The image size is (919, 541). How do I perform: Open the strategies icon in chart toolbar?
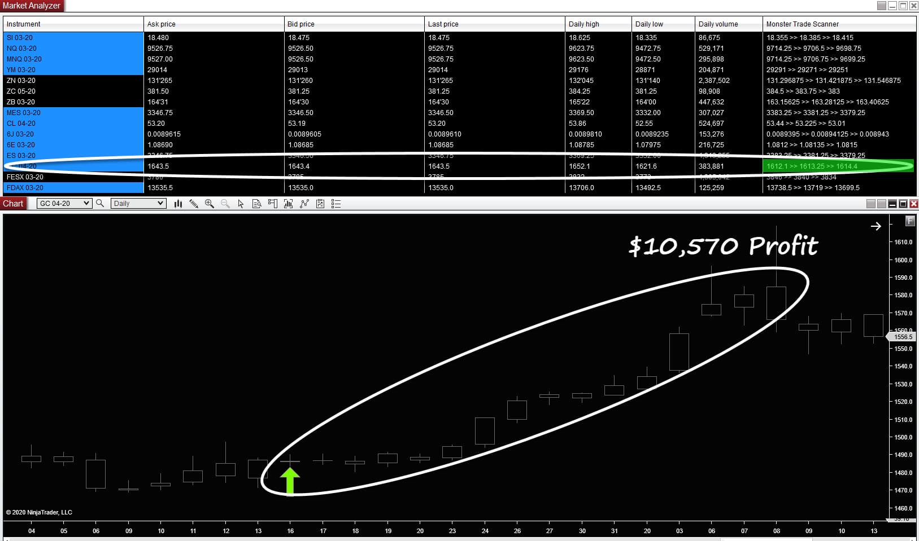(304, 204)
